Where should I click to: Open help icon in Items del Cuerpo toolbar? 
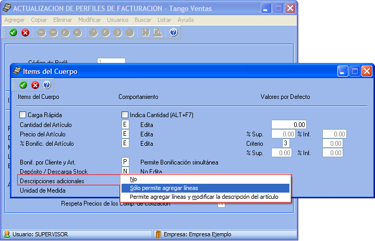47,85
